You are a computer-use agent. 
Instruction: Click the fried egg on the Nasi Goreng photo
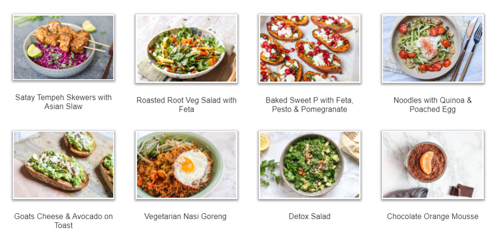click(x=191, y=167)
